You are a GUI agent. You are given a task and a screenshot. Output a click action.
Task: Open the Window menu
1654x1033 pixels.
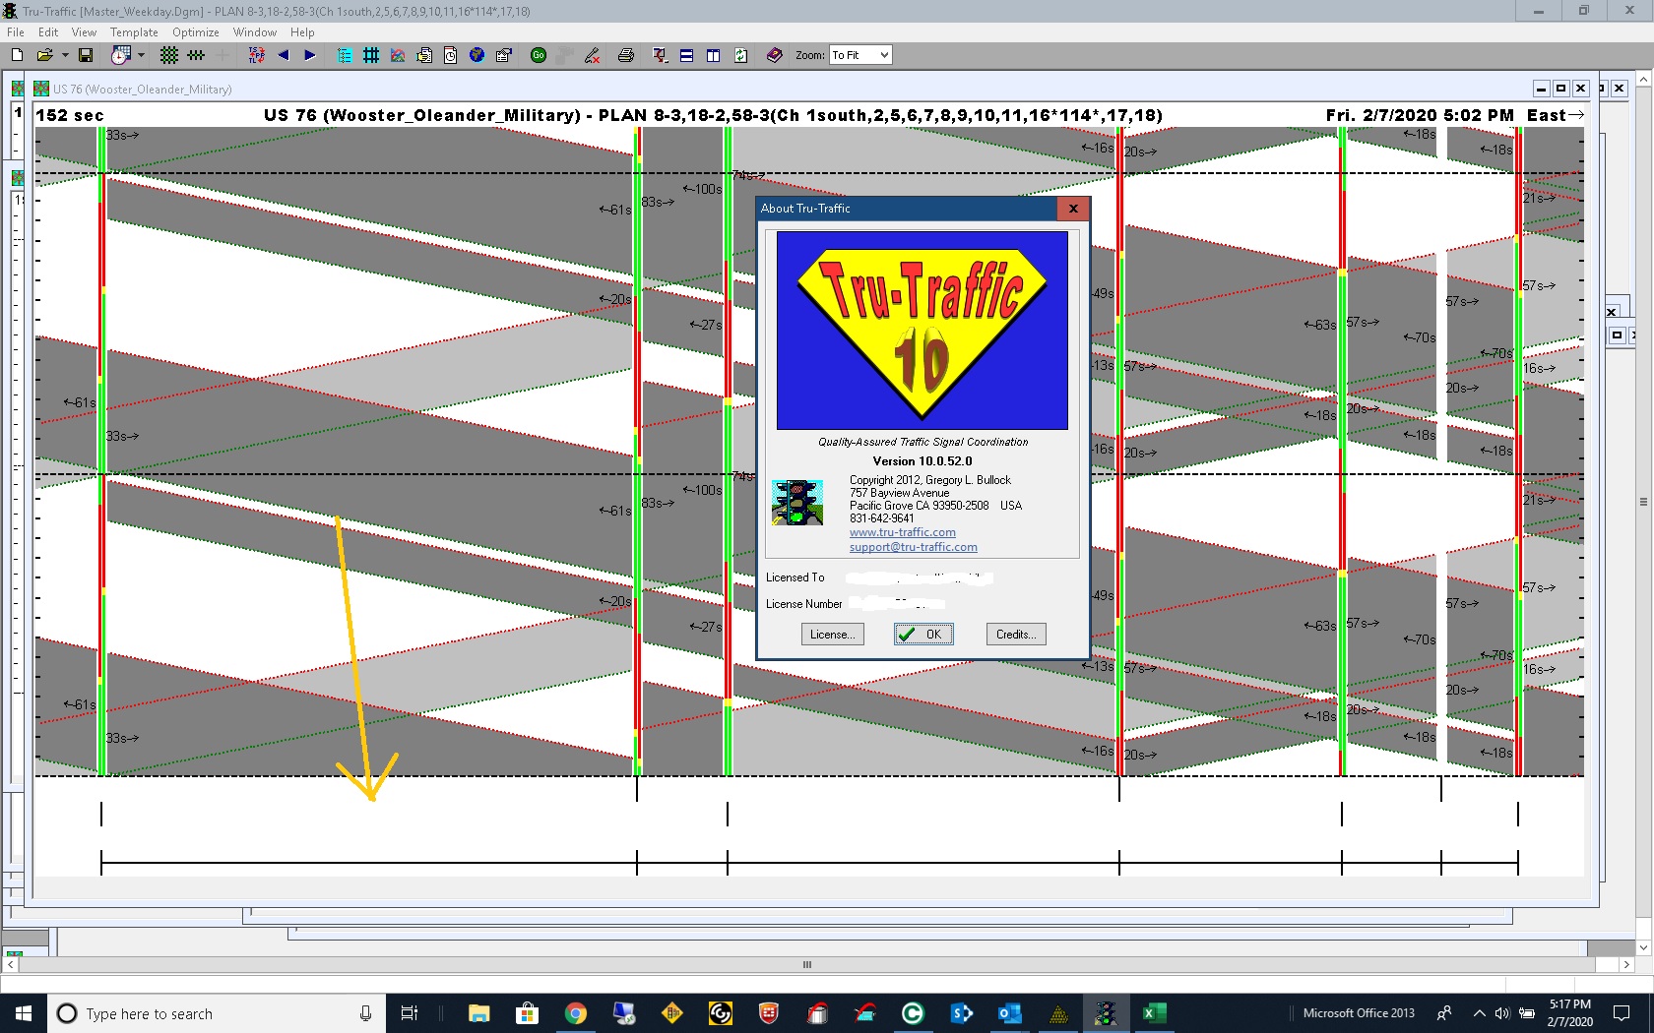click(255, 32)
